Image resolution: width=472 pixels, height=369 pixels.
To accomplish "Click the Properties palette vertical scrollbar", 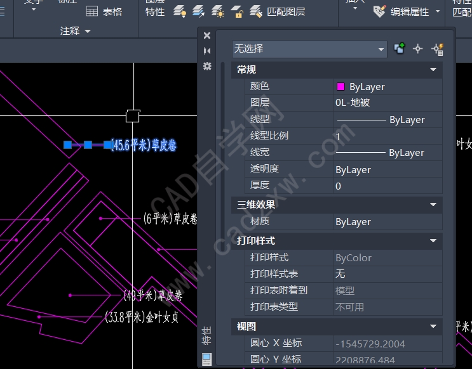I will pos(223,150).
